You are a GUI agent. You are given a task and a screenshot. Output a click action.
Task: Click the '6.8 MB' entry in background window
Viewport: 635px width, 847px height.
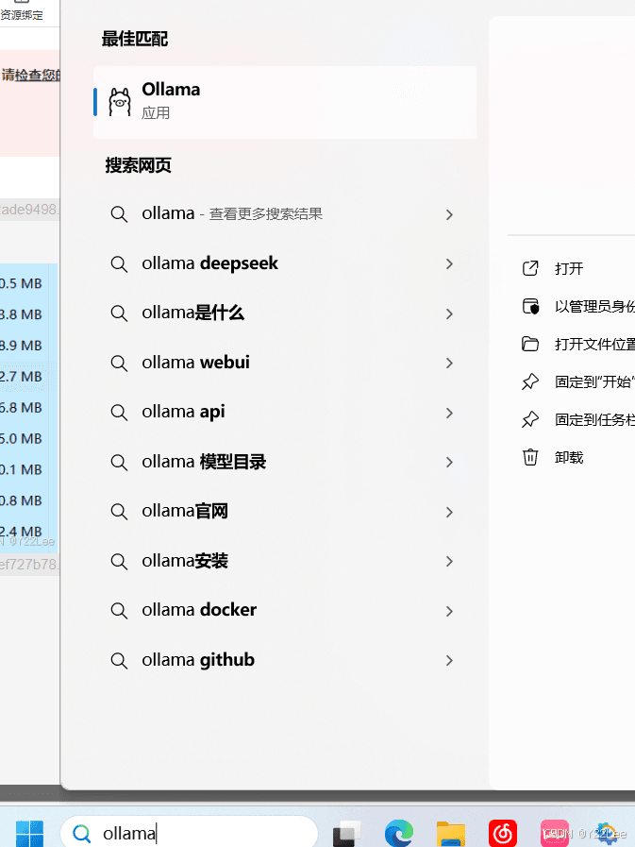pyautogui.click(x=21, y=408)
